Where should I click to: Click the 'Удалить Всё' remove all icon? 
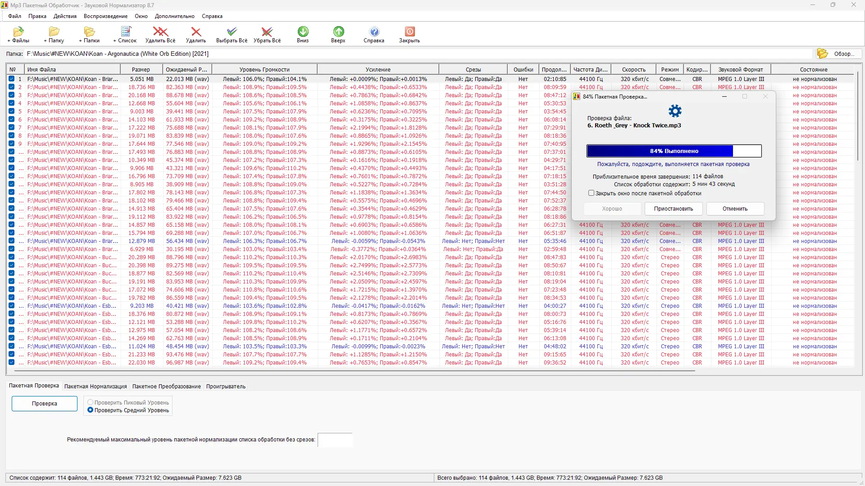pyautogui.click(x=160, y=31)
